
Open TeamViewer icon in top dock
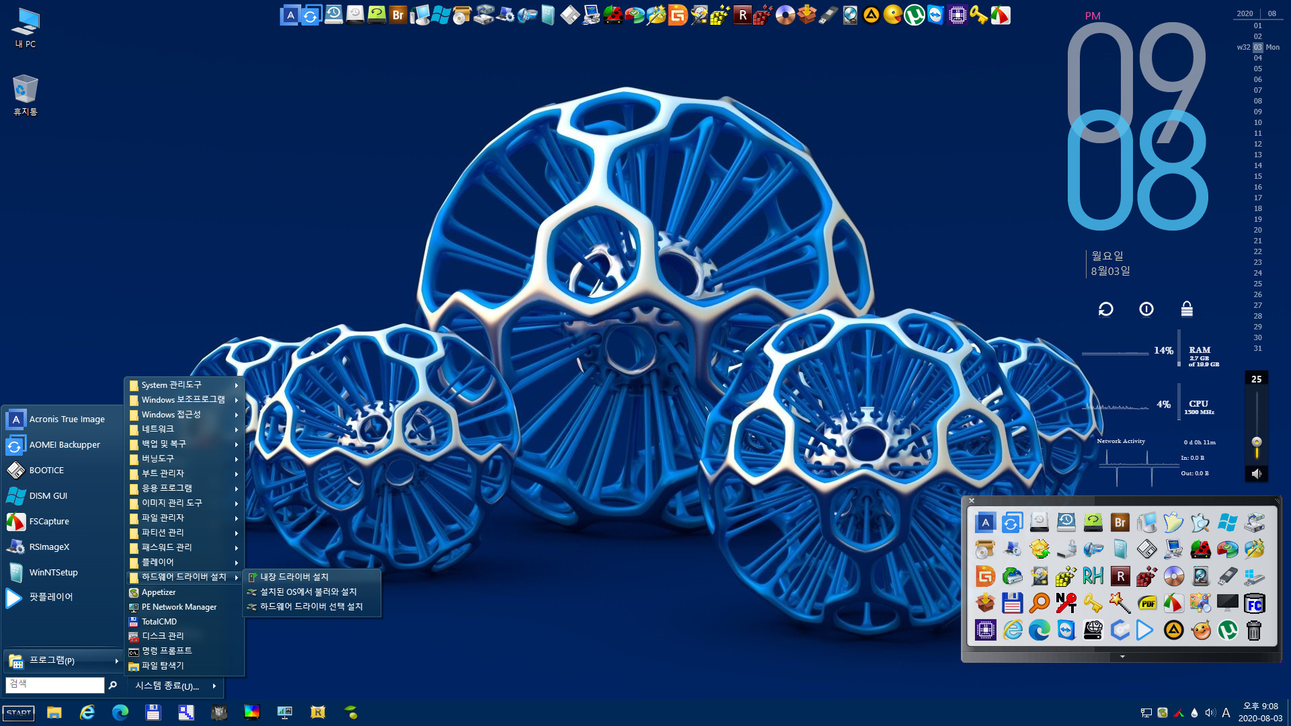point(935,15)
